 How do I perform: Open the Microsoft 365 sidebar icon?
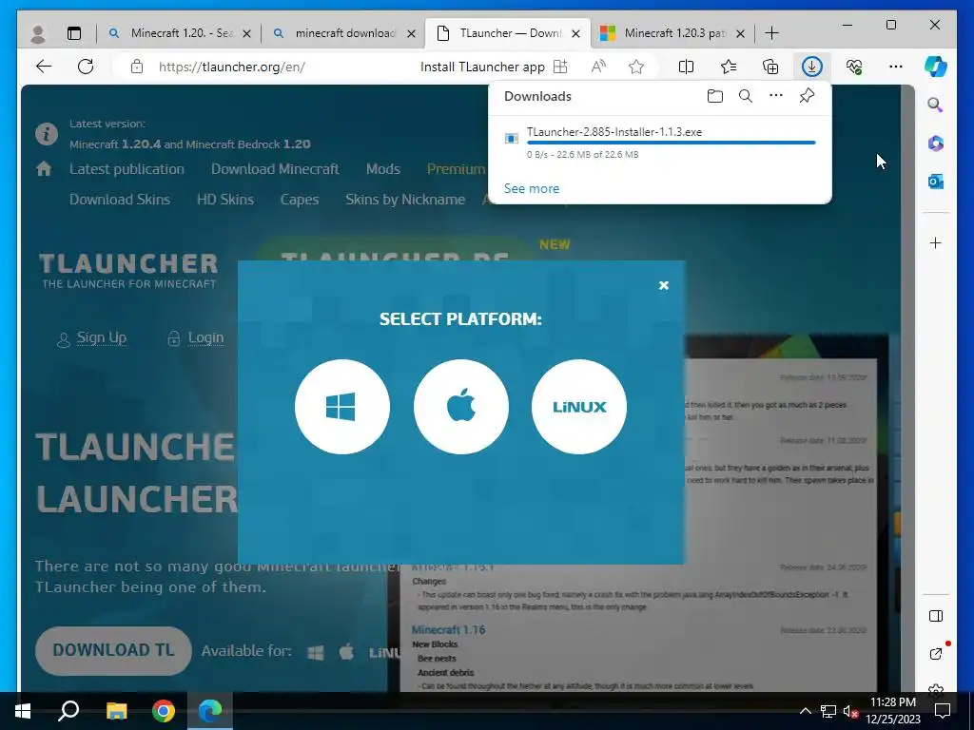(936, 144)
